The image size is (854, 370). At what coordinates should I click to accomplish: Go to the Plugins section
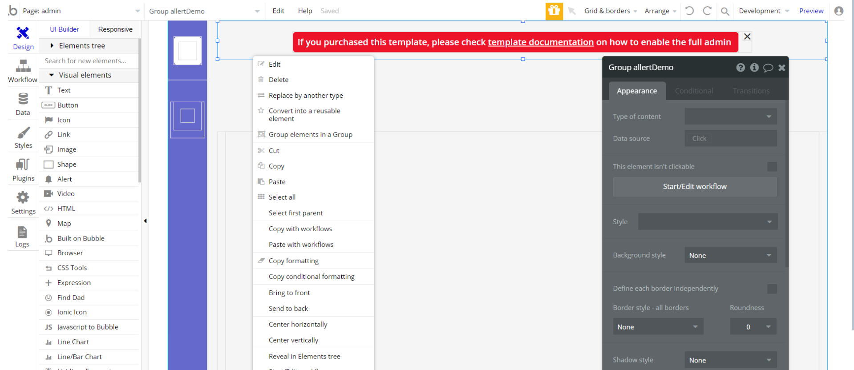(23, 170)
